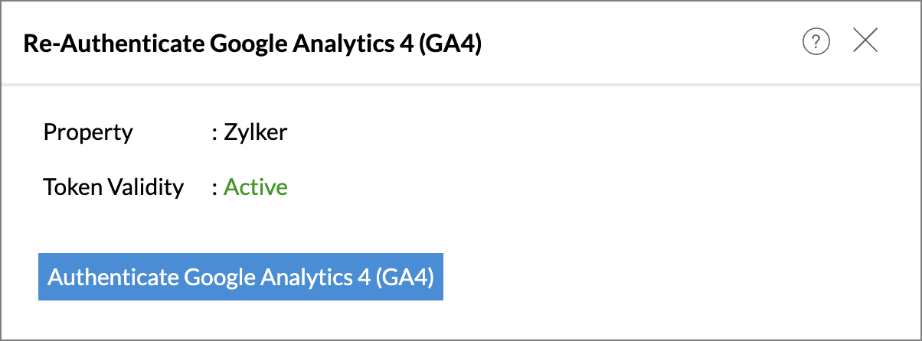Screen dimensions: 922x341
Task: Click the colon before Active status
Action: (x=215, y=188)
